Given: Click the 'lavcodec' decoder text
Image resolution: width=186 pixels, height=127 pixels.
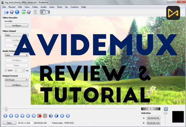Looking at the screenshot, I should pos(9,21).
